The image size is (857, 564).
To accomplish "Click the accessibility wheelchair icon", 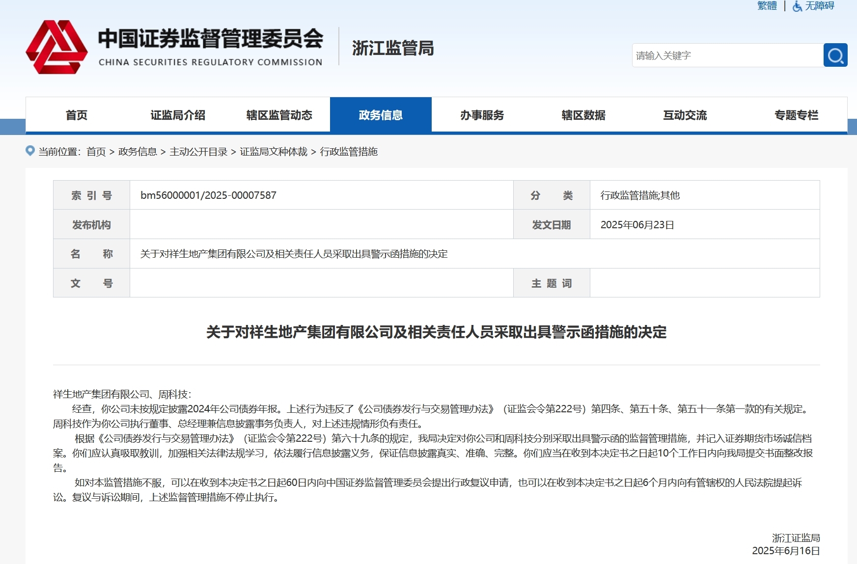I will click(x=798, y=6).
